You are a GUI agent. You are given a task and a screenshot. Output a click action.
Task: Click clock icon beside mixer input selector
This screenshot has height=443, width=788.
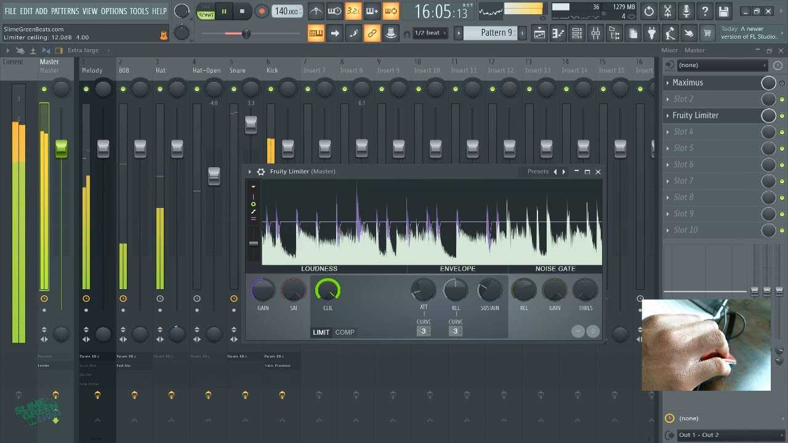point(778,65)
